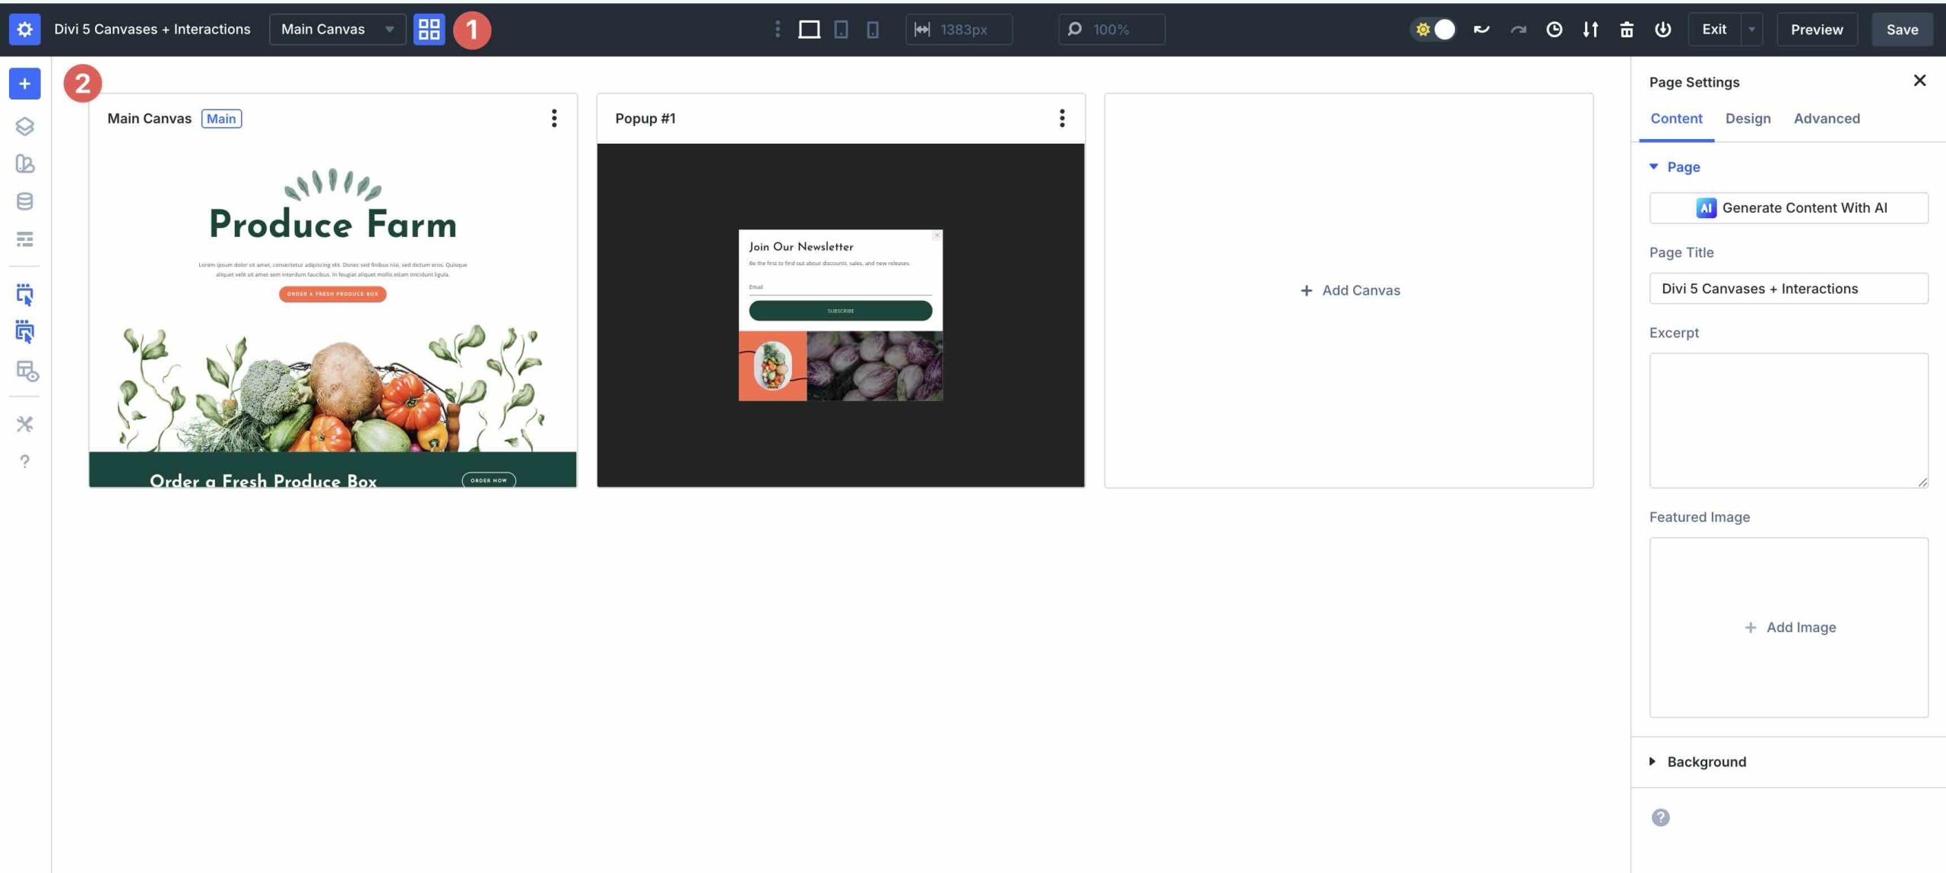
Task: Click the blue plus icon to add element
Action: 24,84
